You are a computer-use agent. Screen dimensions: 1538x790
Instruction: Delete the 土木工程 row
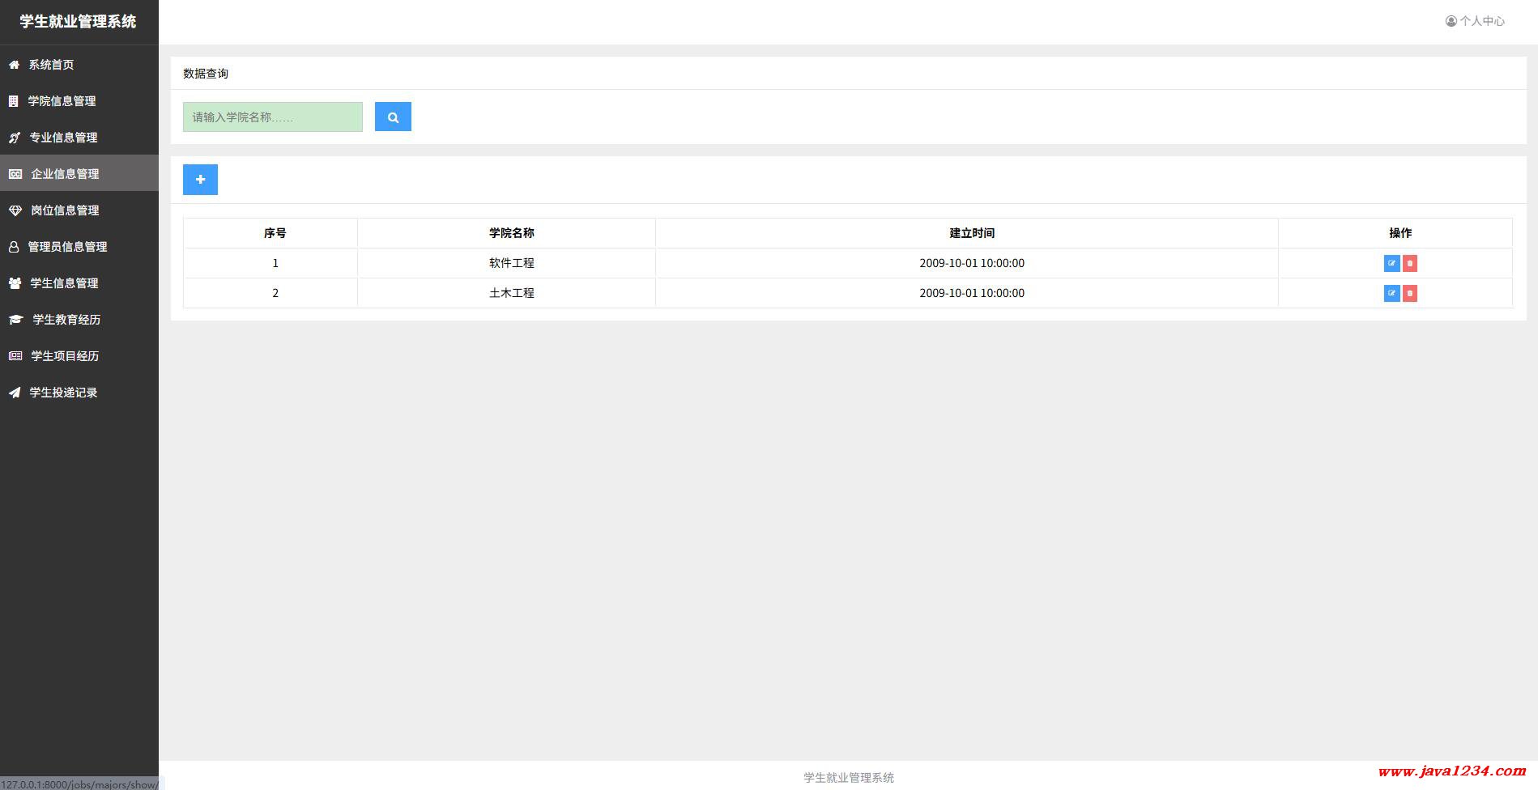coord(1410,293)
